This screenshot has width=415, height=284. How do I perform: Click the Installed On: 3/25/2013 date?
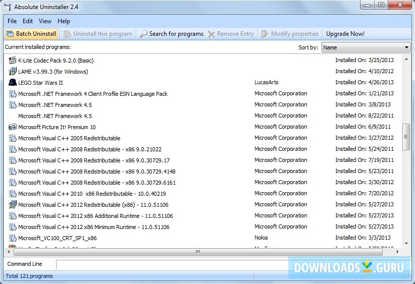[365, 60]
